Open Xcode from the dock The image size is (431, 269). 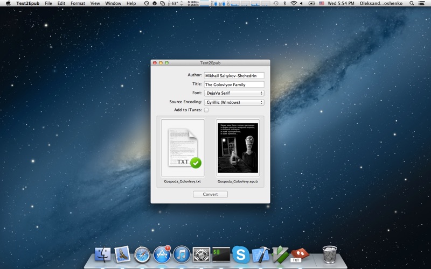[x=261, y=254]
